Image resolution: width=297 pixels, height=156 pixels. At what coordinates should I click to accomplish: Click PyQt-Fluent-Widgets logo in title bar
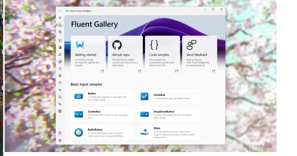pyautogui.click(x=67, y=11)
